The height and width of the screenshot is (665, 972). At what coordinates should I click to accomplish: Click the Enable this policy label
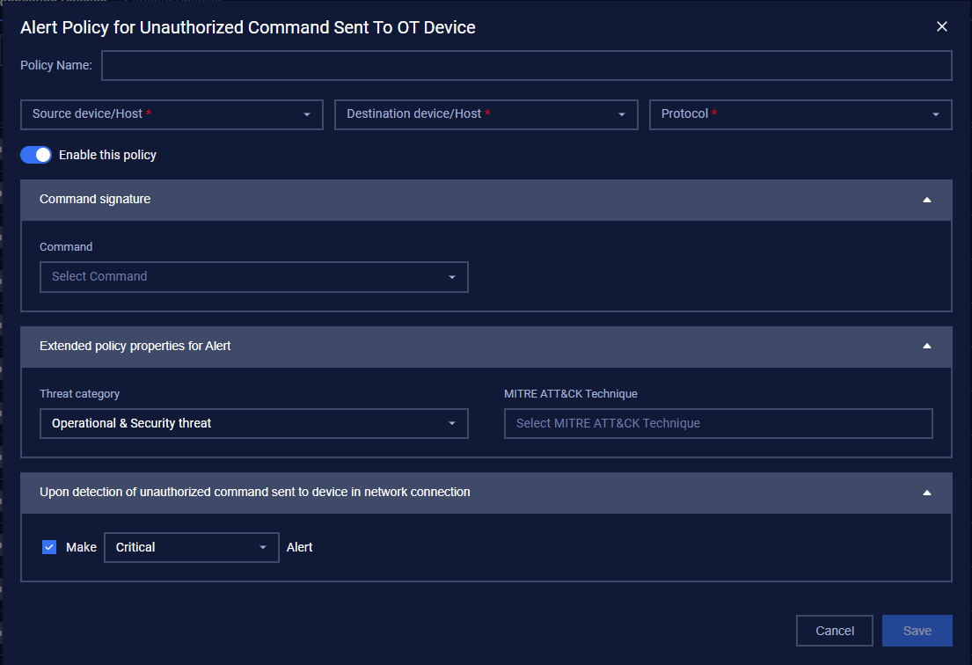[107, 155]
